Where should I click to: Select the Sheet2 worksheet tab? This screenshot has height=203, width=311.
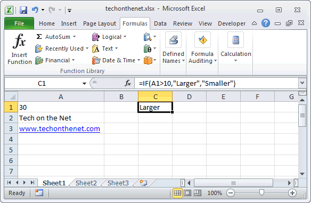click(x=86, y=183)
